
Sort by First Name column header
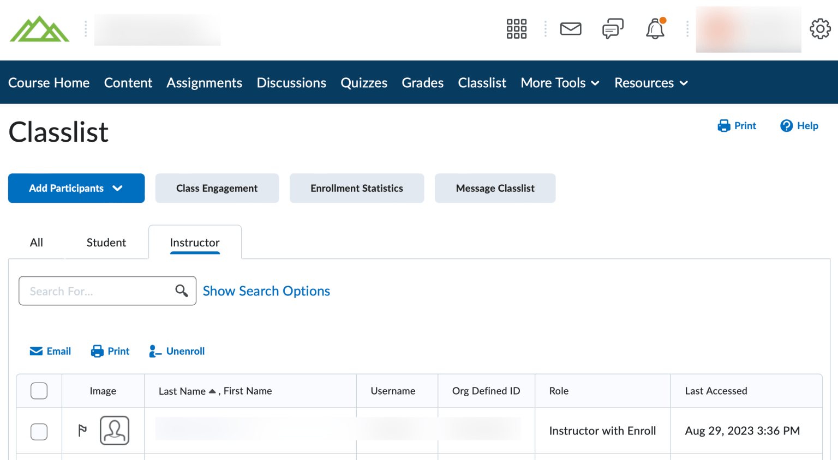tap(248, 391)
